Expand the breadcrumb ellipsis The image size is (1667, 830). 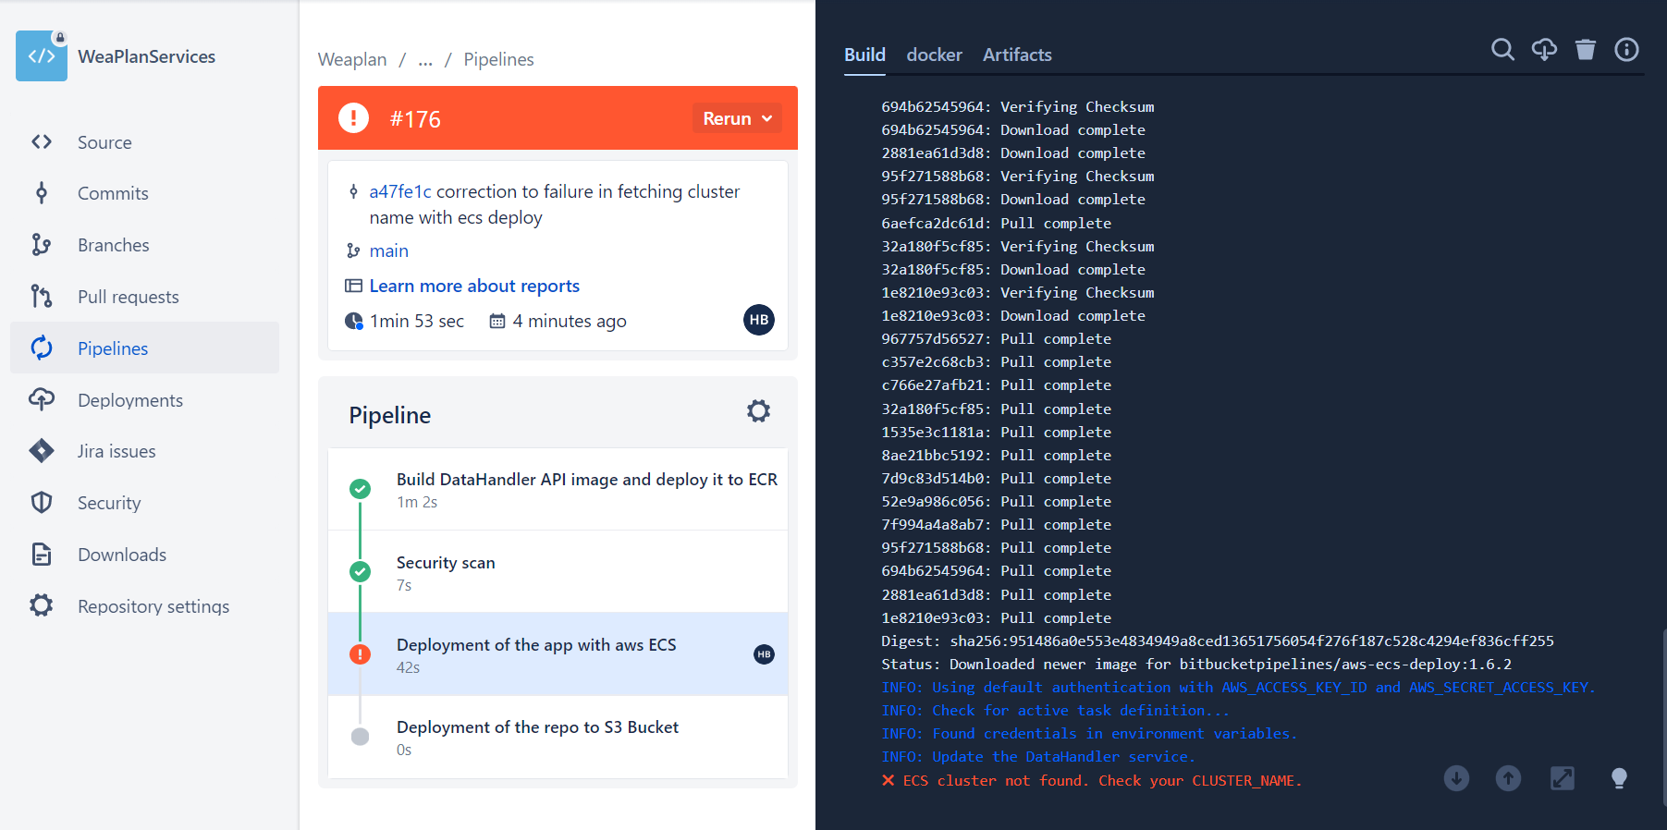[425, 60]
